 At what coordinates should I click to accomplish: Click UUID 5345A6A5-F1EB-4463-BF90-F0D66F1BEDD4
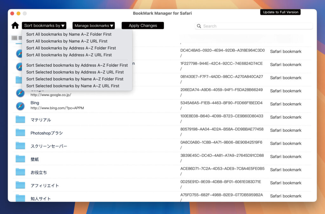click(x=221, y=103)
